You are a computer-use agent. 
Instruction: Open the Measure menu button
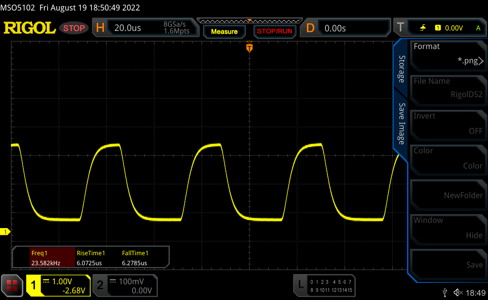224,31
